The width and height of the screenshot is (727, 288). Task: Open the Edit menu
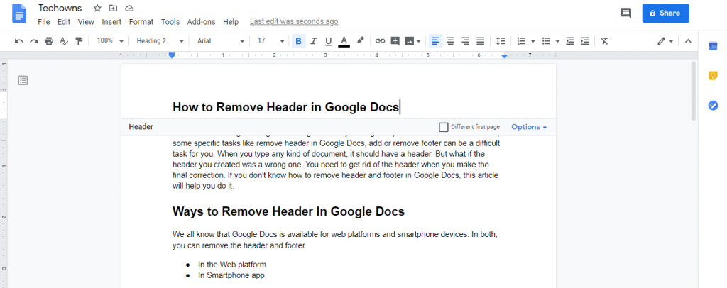(x=63, y=22)
